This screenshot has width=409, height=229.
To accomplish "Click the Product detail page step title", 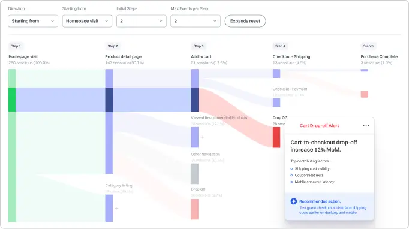I will [x=124, y=56].
